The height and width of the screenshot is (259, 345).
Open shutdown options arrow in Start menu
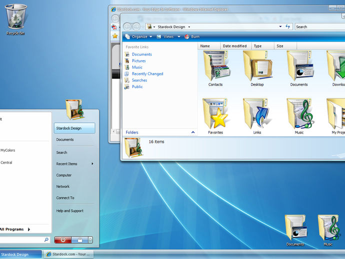click(x=90, y=240)
